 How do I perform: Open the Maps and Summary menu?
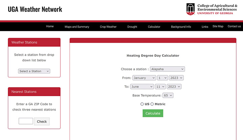tap(77, 27)
